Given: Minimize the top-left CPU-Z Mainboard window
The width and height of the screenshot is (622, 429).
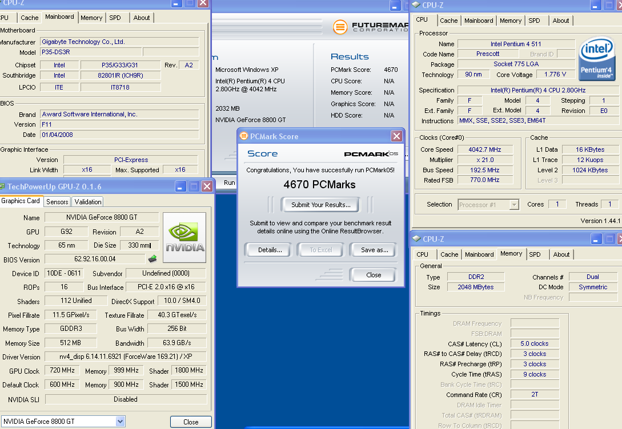Looking at the screenshot, I should coord(176,3).
